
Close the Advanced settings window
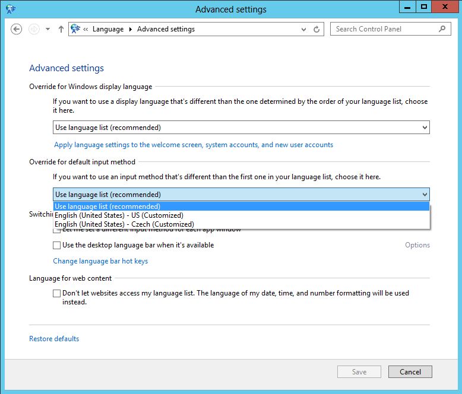tap(445, 7)
